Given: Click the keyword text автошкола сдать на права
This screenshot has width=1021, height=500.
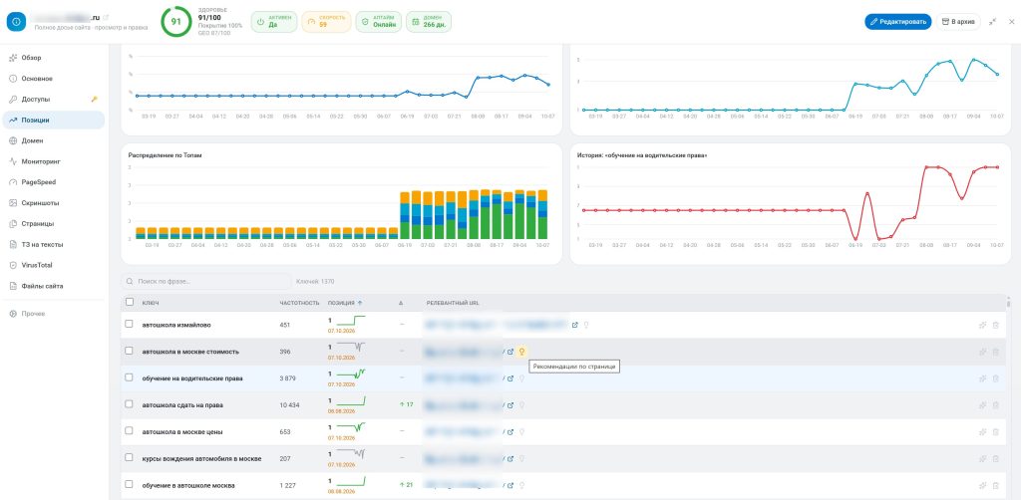Looking at the screenshot, I should coord(183,405).
